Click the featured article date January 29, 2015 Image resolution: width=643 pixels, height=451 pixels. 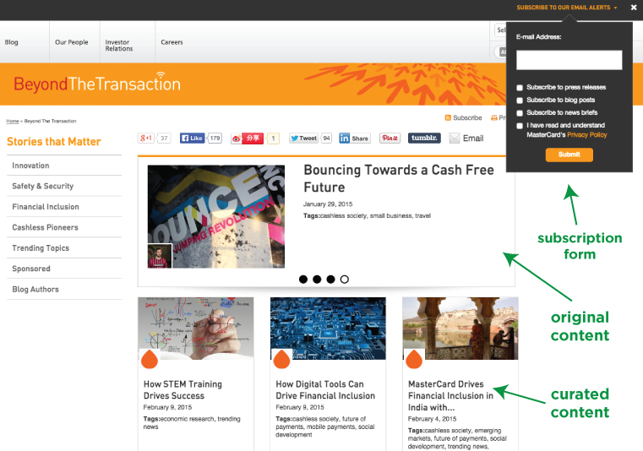(328, 204)
